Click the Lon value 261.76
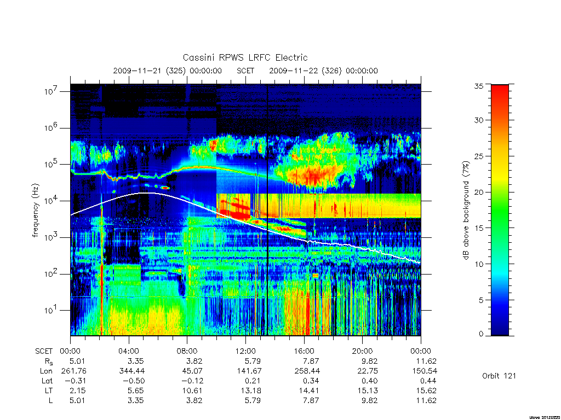 74,371
